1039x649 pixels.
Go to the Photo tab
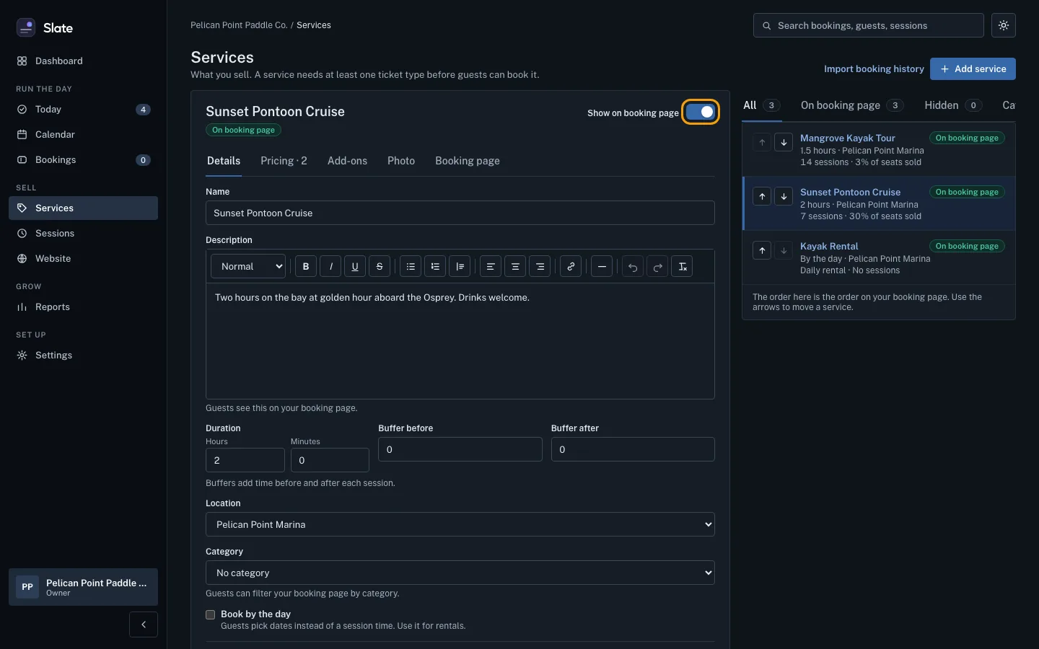pos(401,161)
